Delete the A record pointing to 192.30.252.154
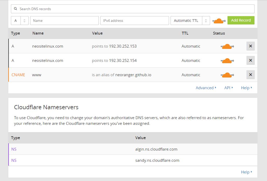The height and width of the screenshot is (181, 267). tap(250, 60)
